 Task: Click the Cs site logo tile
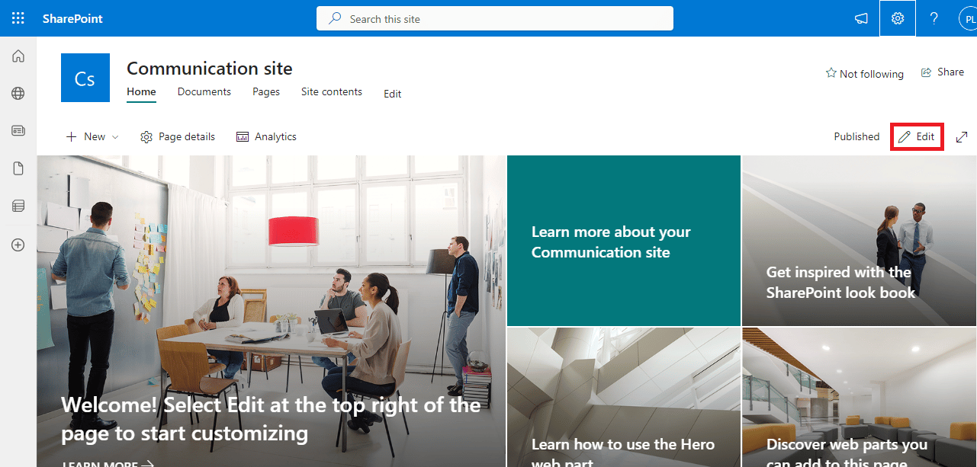point(85,78)
